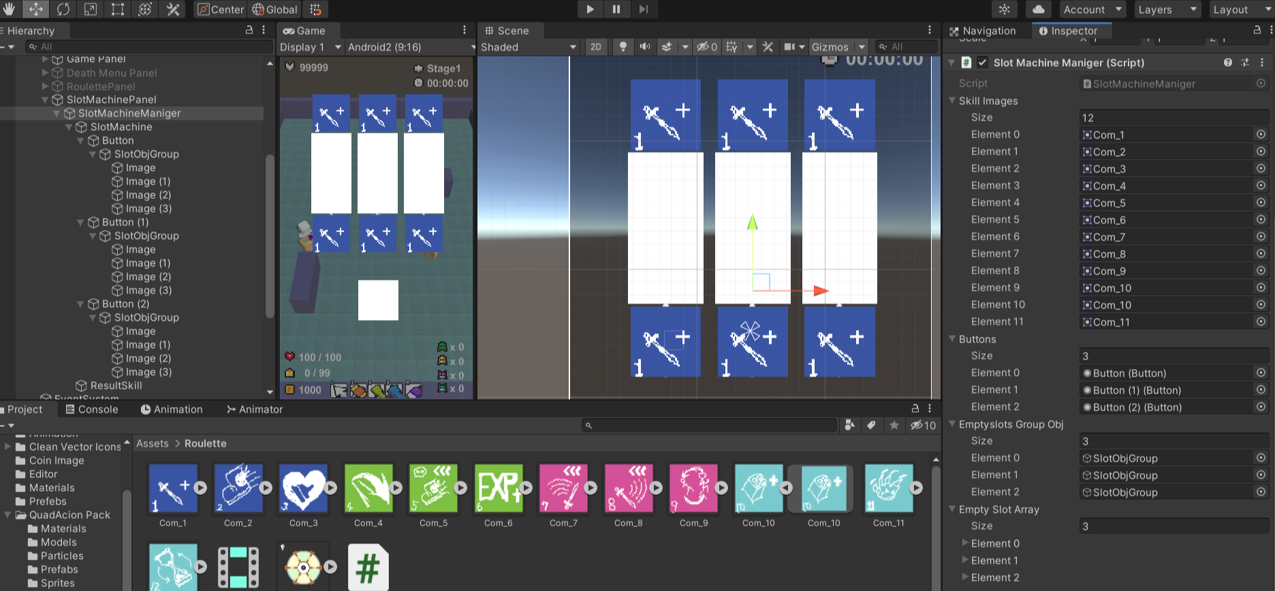
Task: Select the Scale tool
Action: [x=91, y=10]
